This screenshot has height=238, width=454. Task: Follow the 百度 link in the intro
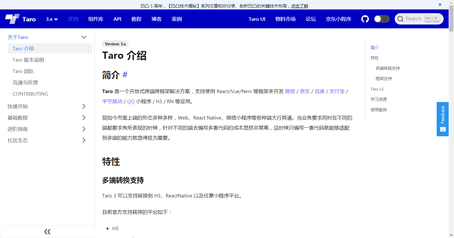pos(320,91)
